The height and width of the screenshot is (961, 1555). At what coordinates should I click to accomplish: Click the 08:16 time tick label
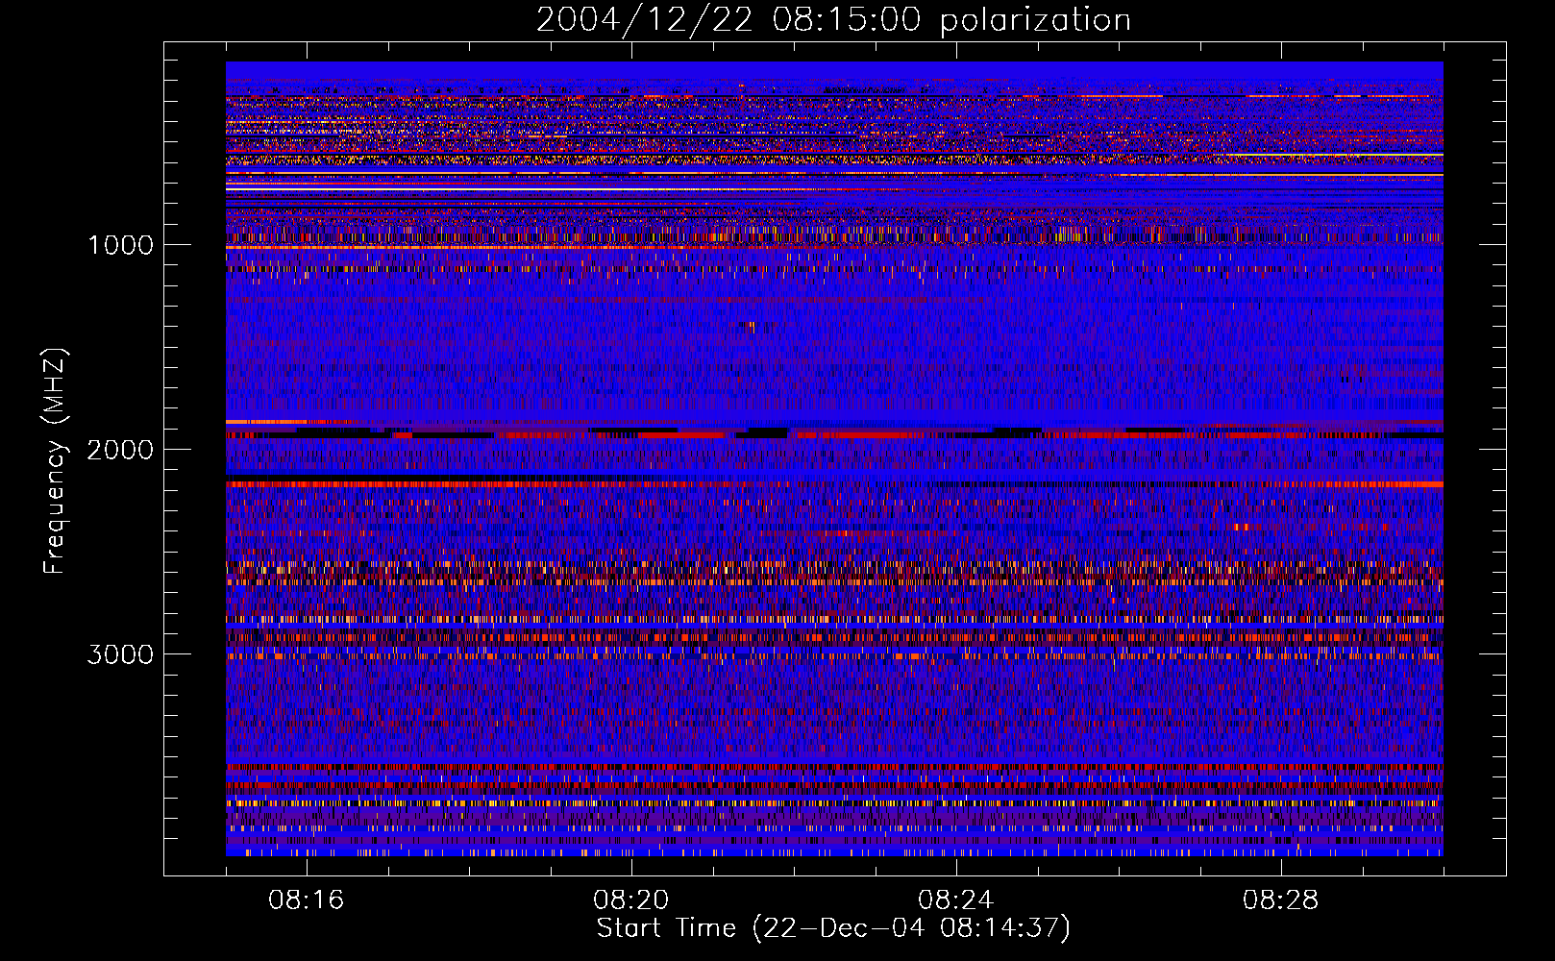coord(307,900)
